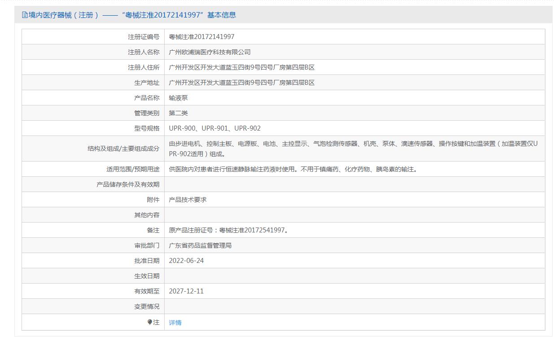The image size is (554, 341).
Task: Click the document icon beside the page title
Action: tap(25, 15)
